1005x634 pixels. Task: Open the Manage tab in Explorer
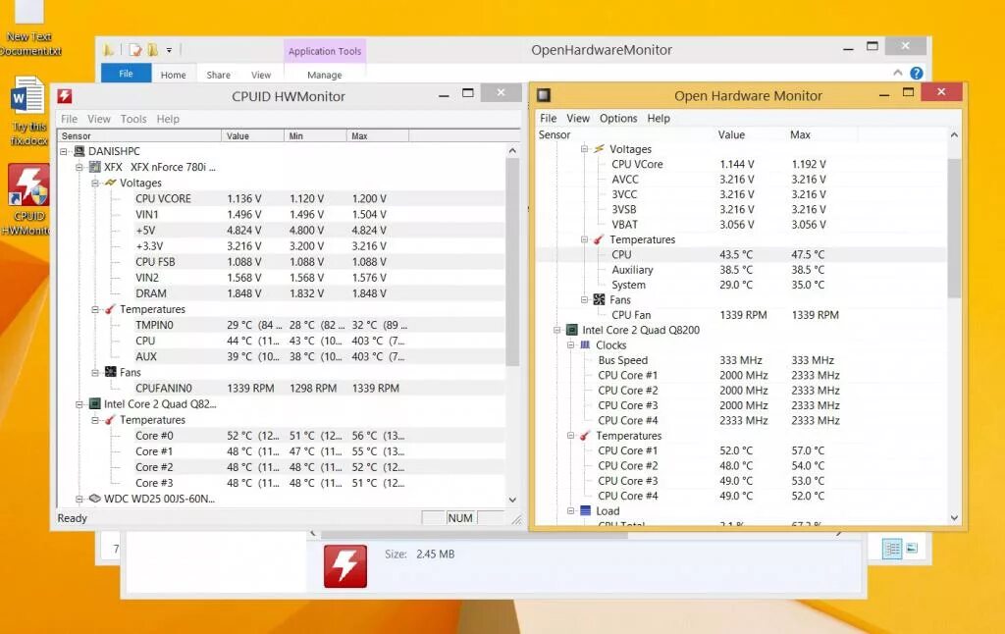pyautogui.click(x=324, y=75)
